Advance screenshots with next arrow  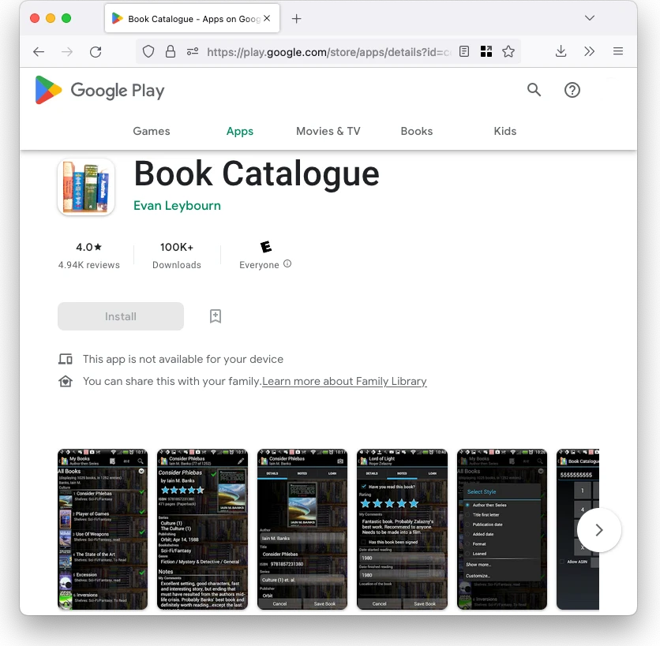pos(599,530)
